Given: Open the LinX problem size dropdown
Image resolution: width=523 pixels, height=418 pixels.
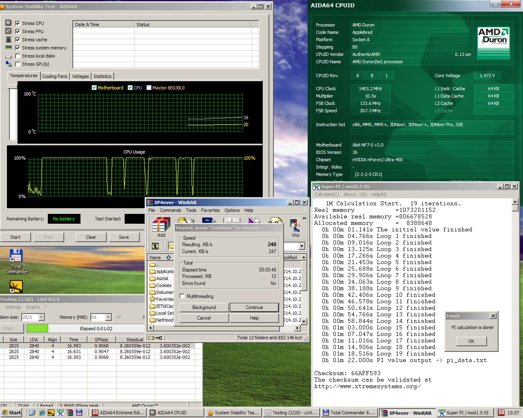Looking at the screenshot, I should [41, 317].
